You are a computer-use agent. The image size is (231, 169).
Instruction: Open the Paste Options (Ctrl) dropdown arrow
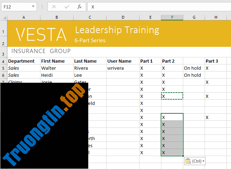point(203,161)
